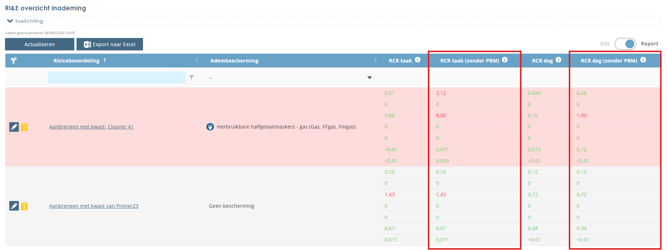Open Adembescherming column options menu
Viewport: 667px width, 250px height.
click(375, 61)
